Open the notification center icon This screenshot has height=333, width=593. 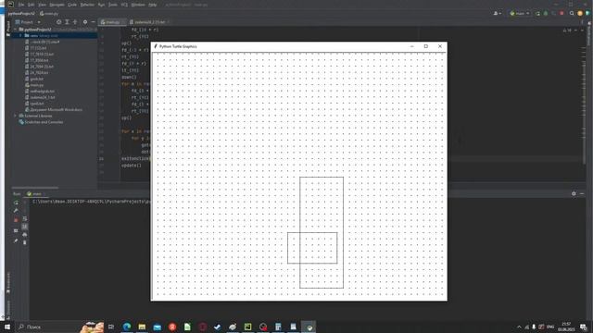point(583,327)
